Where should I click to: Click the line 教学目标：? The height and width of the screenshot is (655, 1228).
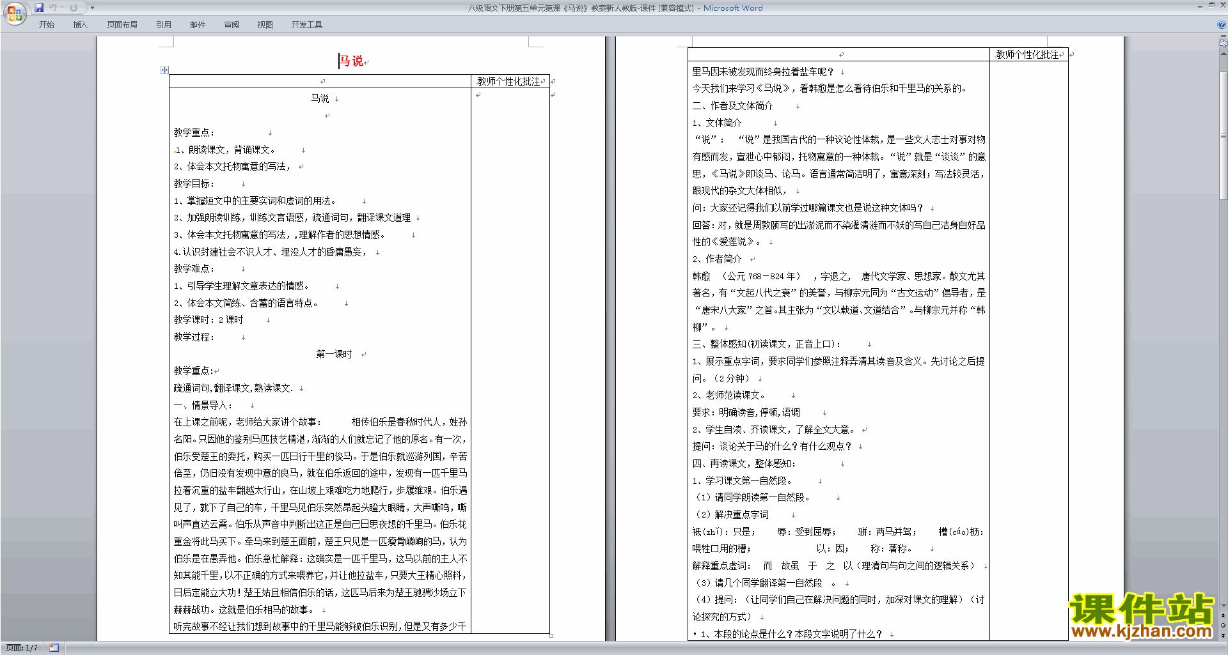pos(194,184)
